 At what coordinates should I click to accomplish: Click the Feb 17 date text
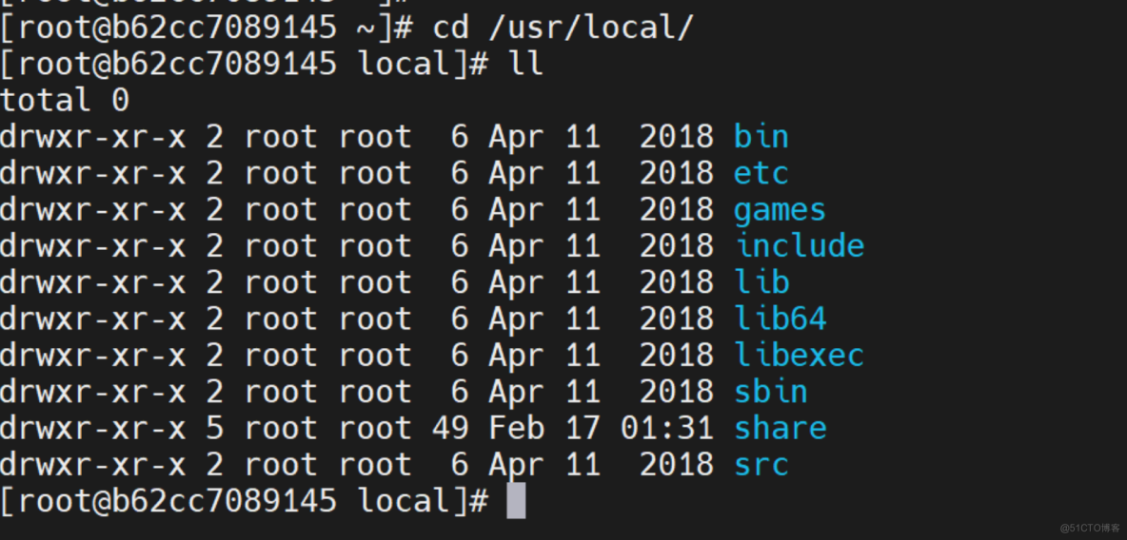(544, 429)
